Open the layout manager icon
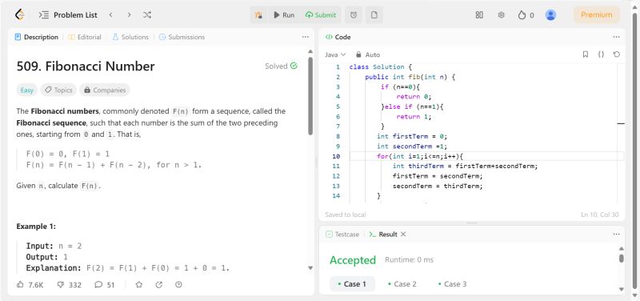Screen dimensions: 640x301 [479, 15]
